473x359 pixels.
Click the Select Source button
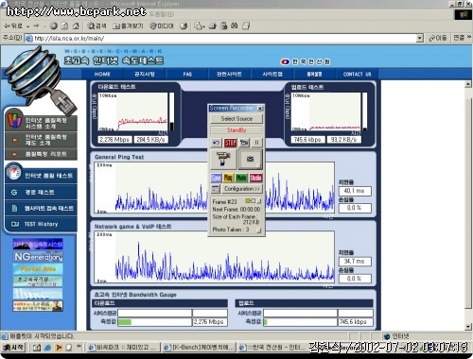pyautogui.click(x=236, y=119)
